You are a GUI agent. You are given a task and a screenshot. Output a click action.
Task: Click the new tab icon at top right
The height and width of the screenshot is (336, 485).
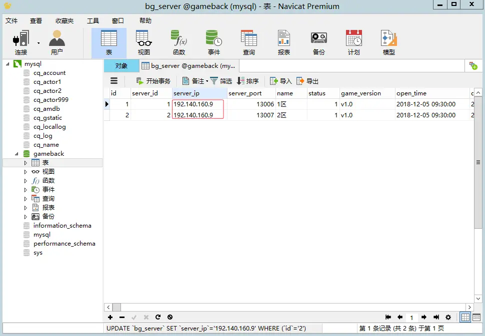(473, 66)
